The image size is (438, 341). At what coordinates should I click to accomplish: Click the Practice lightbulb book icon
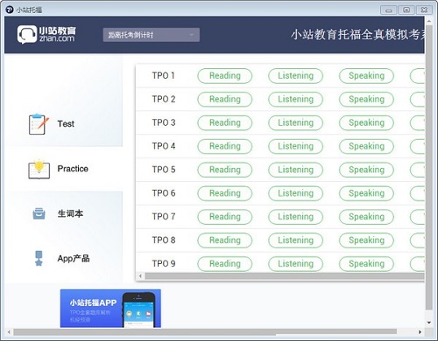point(39,169)
